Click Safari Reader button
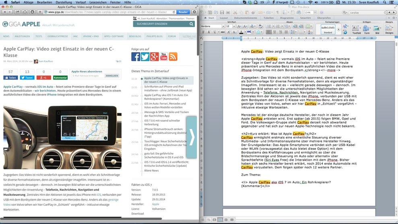 pyautogui.click(x=183, y=12)
